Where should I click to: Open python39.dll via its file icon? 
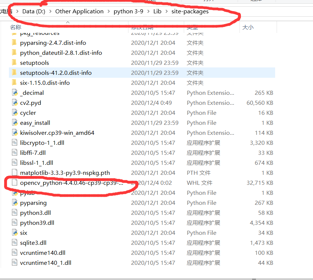(14, 223)
